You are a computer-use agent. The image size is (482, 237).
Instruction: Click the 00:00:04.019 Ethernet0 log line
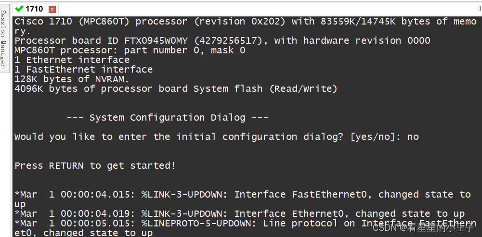(x=239, y=213)
